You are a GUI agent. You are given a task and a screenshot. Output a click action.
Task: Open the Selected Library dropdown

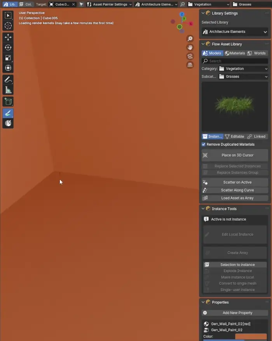pos(235,32)
